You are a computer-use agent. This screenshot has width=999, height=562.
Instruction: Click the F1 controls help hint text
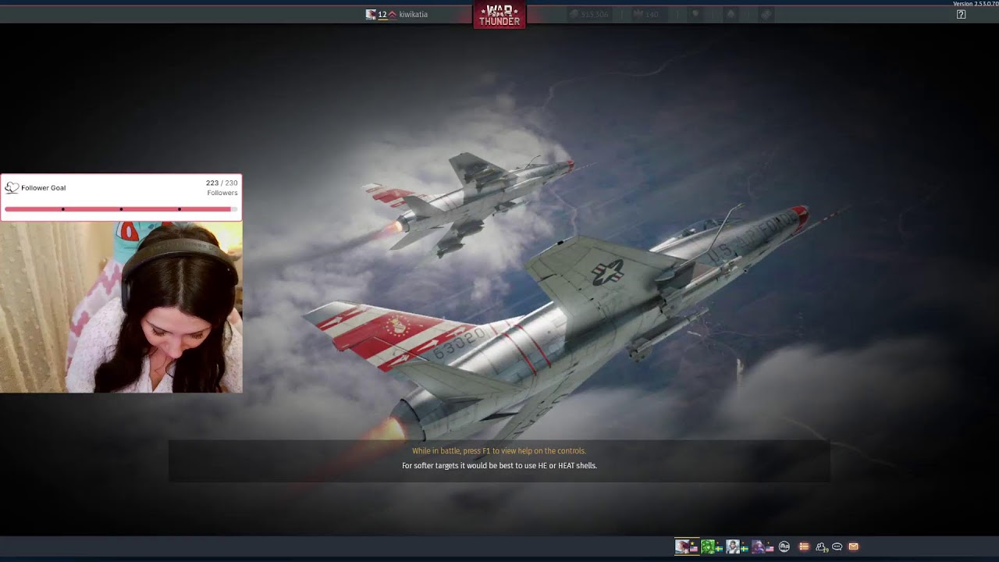click(499, 451)
